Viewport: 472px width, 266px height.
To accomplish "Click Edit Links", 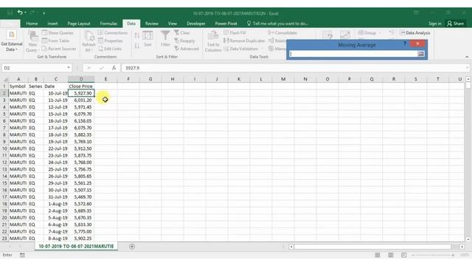I will pyautogui.click(x=110, y=49).
